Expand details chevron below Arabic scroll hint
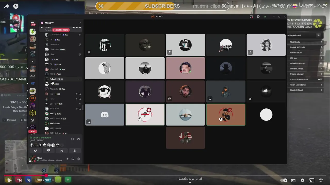 pos(190,182)
